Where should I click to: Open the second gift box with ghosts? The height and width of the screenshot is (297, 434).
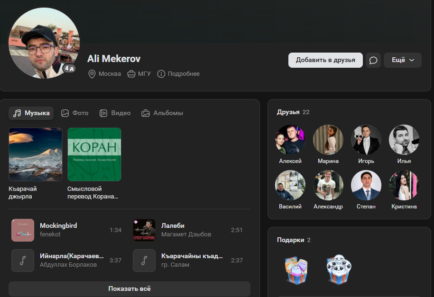339,270
